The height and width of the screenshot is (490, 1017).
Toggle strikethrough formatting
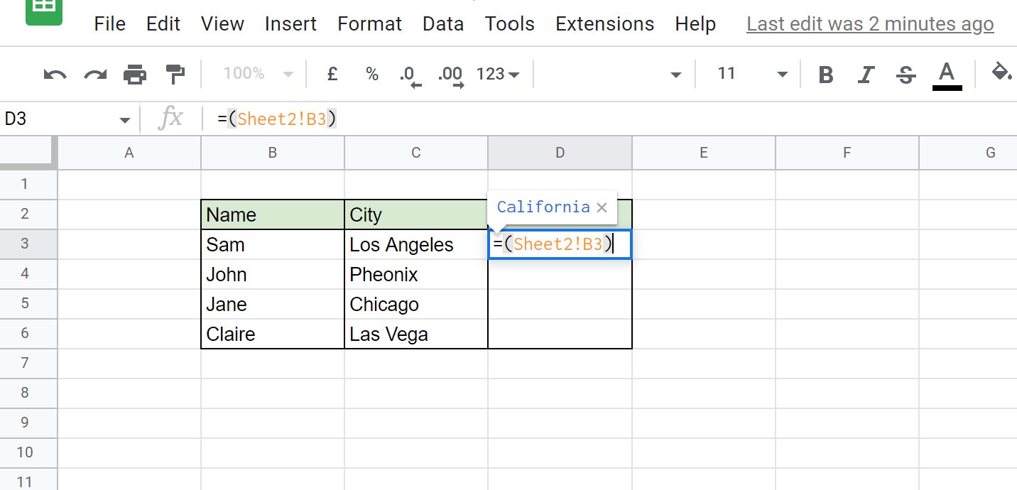(905, 75)
